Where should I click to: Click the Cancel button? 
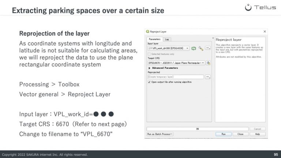click(x=257, y=129)
